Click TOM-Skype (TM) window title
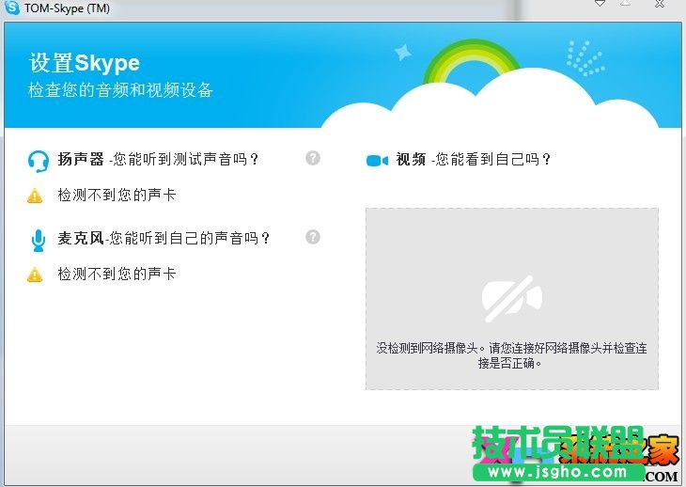Screen dimensions: 686x487 [x=67, y=8]
